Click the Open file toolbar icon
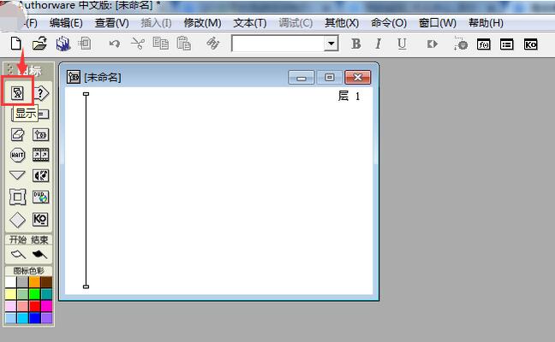This screenshot has width=555, height=342. [x=39, y=44]
